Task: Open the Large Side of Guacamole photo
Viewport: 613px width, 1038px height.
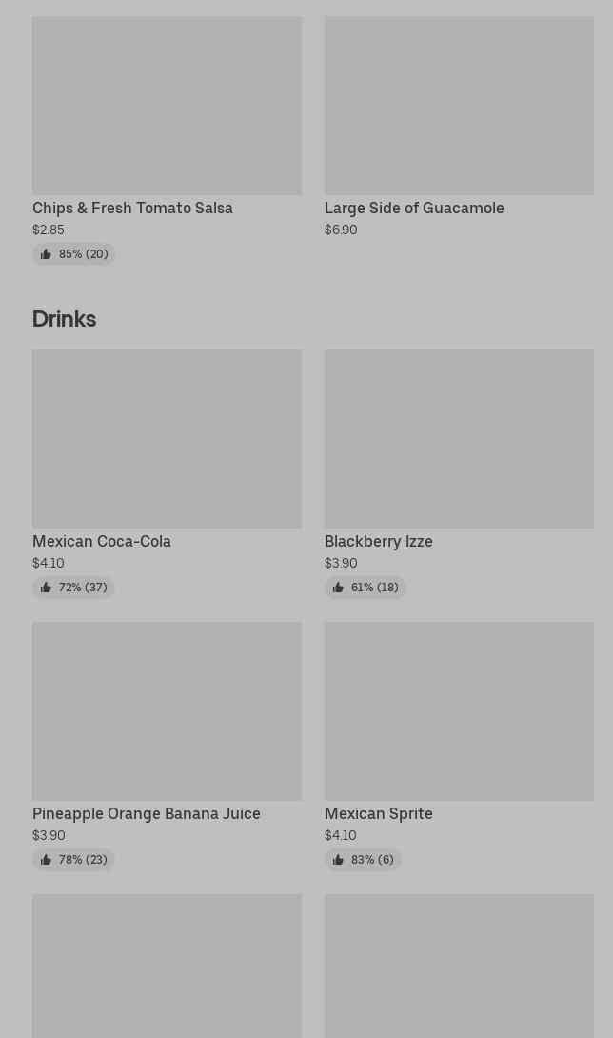Action: point(459,106)
